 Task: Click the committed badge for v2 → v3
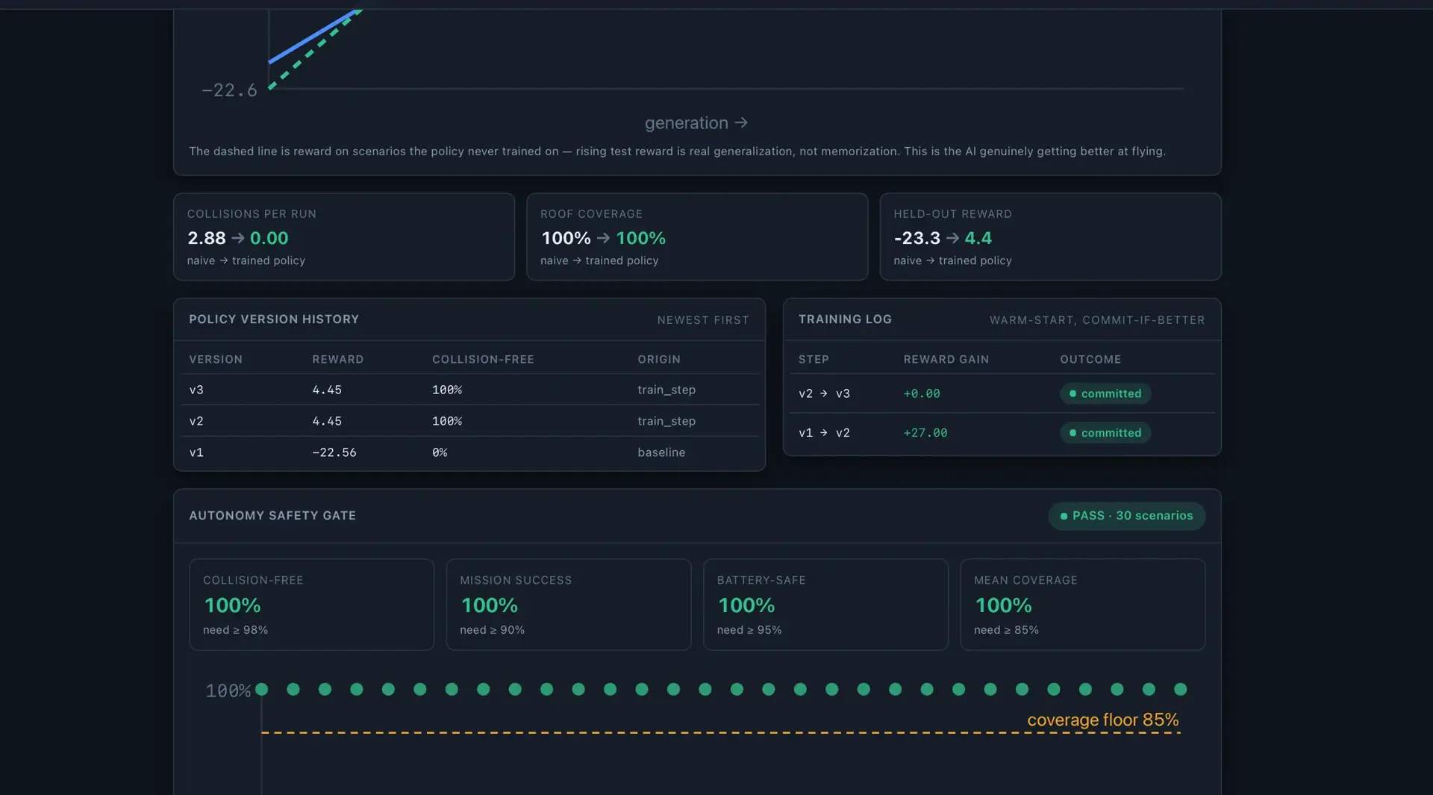pos(1105,393)
